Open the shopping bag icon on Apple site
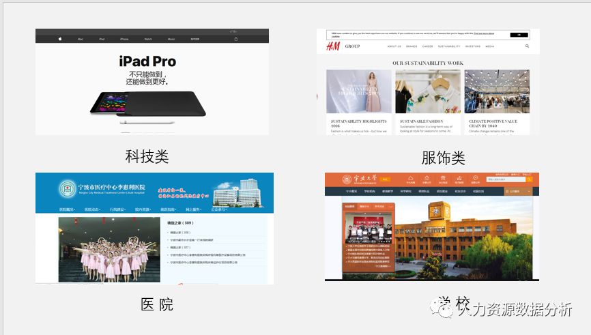 pyautogui.click(x=236, y=39)
